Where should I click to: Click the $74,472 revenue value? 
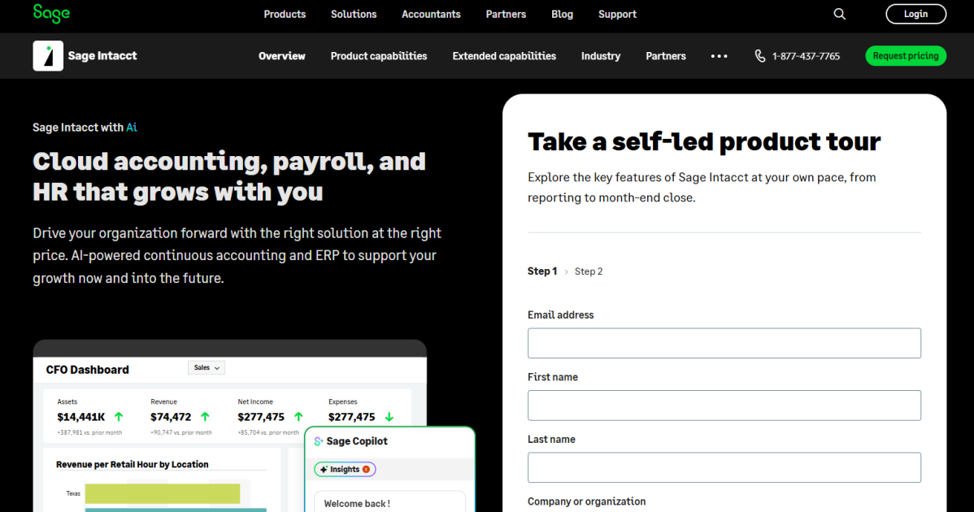click(171, 417)
